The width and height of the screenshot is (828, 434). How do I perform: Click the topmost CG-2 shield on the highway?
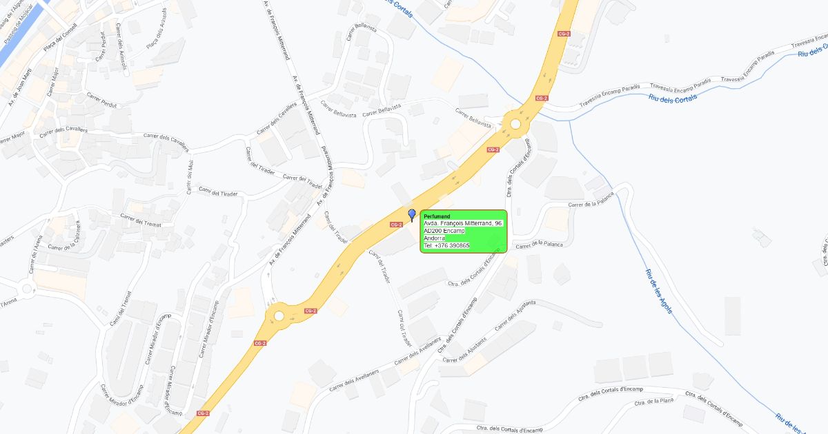[564, 34]
